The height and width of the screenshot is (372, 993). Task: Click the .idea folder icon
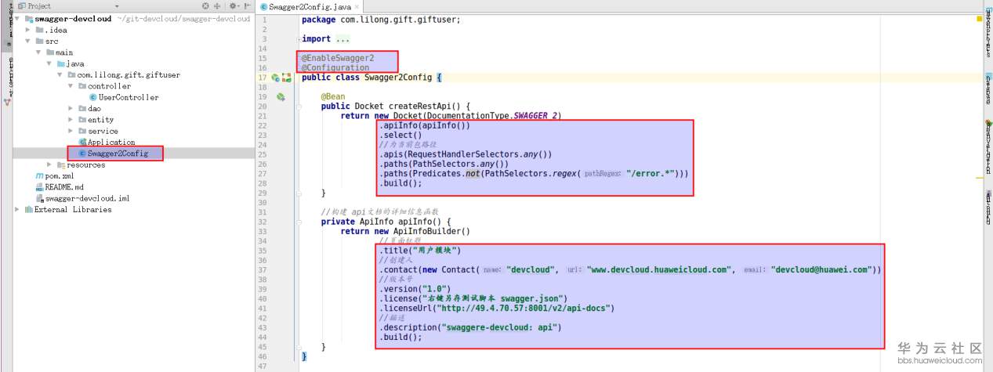[38, 30]
